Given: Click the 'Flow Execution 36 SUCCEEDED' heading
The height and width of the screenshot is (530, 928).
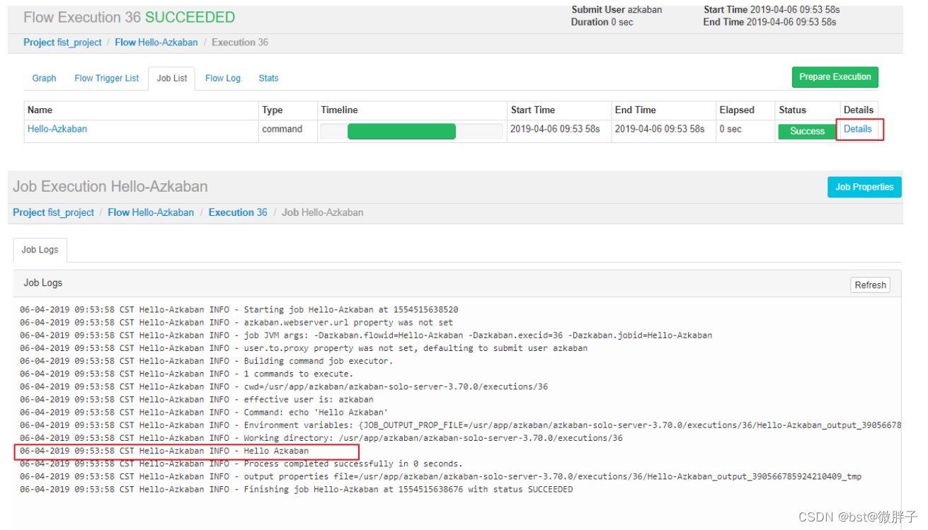Looking at the screenshot, I should [129, 17].
